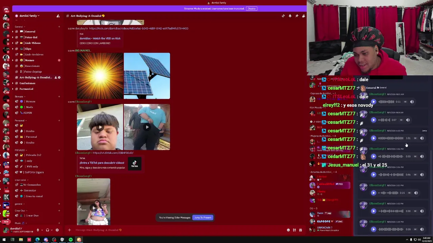Viewport: 433px width, 243px height.
Task: Toggle volume icon on the 0:15 voice message
Action: click(416, 193)
